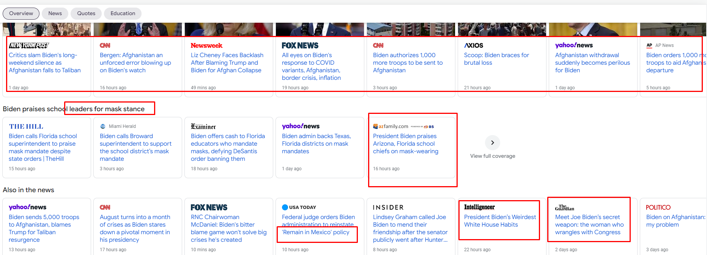Open 'President Biden's Weirdest White House Habits'
The image size is (707, 255).
tap(500, 221)
